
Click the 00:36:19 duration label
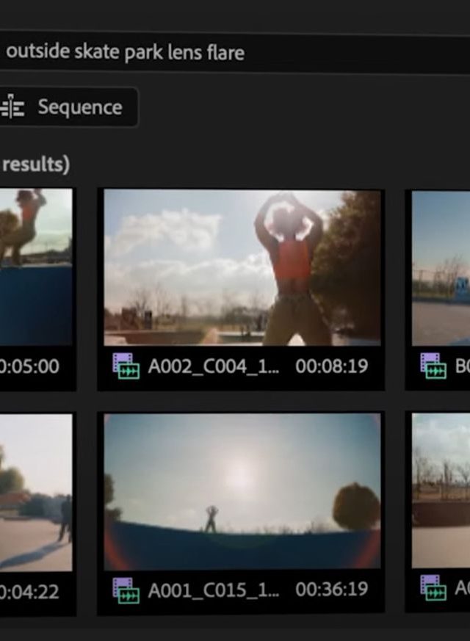pyautogui.click(x=331, y=590)
